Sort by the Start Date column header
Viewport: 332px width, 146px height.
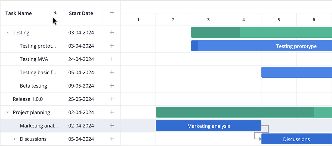pos(81,13)
